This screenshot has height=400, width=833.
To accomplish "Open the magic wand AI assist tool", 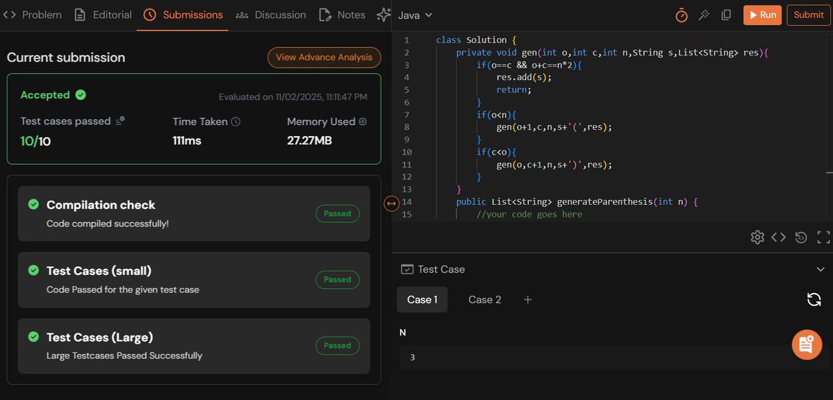I will click(703, 15).
